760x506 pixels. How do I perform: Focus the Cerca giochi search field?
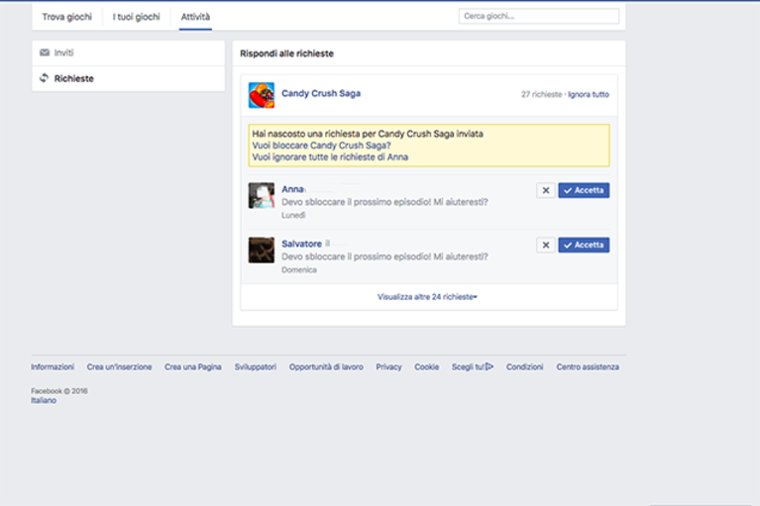point(538,16)
